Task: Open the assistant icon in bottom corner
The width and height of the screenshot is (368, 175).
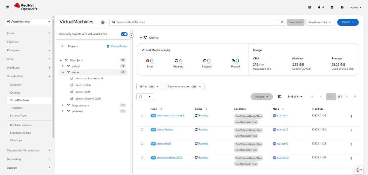Action: click(358, 170)
